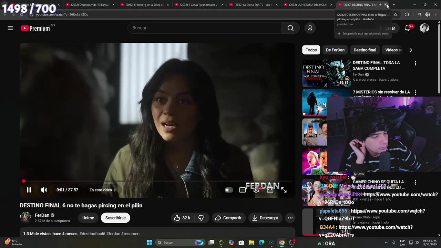Switch to 'El Iceberg de la Selva' tab
The width and height of the screenshot is (441, 248).
144,5
